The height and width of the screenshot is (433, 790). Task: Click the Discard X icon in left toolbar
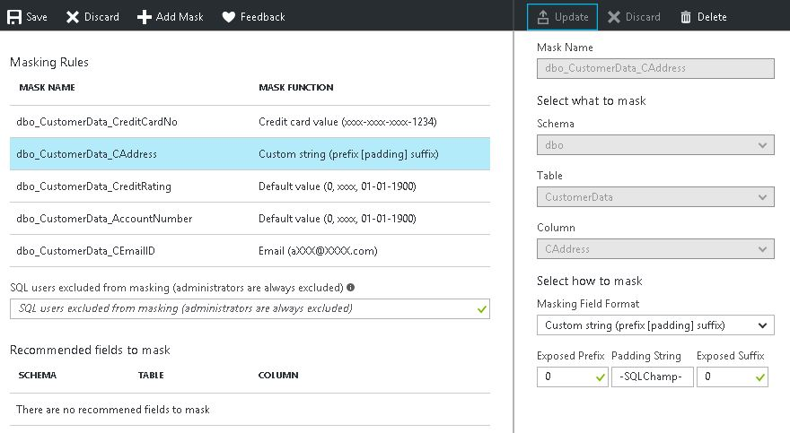73,17
